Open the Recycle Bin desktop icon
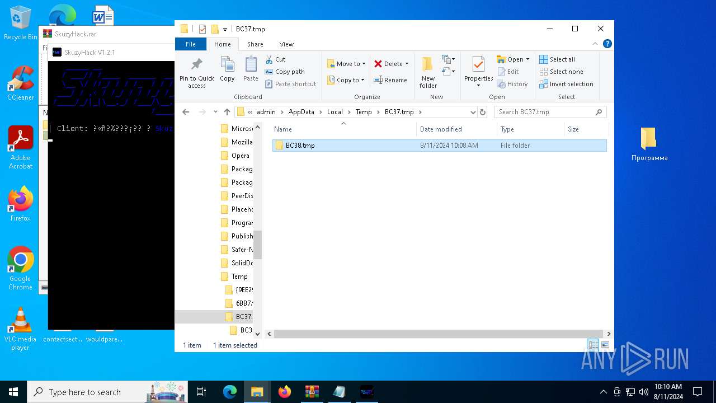Image resolution: width=716 pixels, height=403 pixels. click(21, 22)
